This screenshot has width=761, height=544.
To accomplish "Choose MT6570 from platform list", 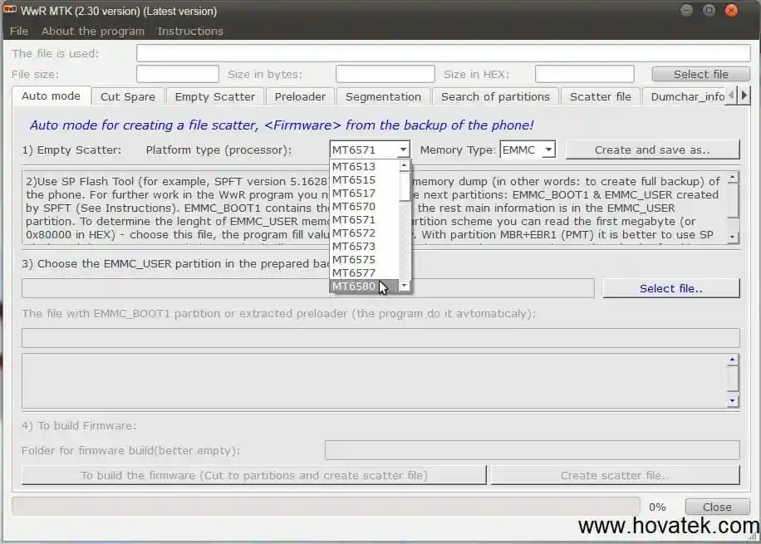I will click(x=365, y=206).
